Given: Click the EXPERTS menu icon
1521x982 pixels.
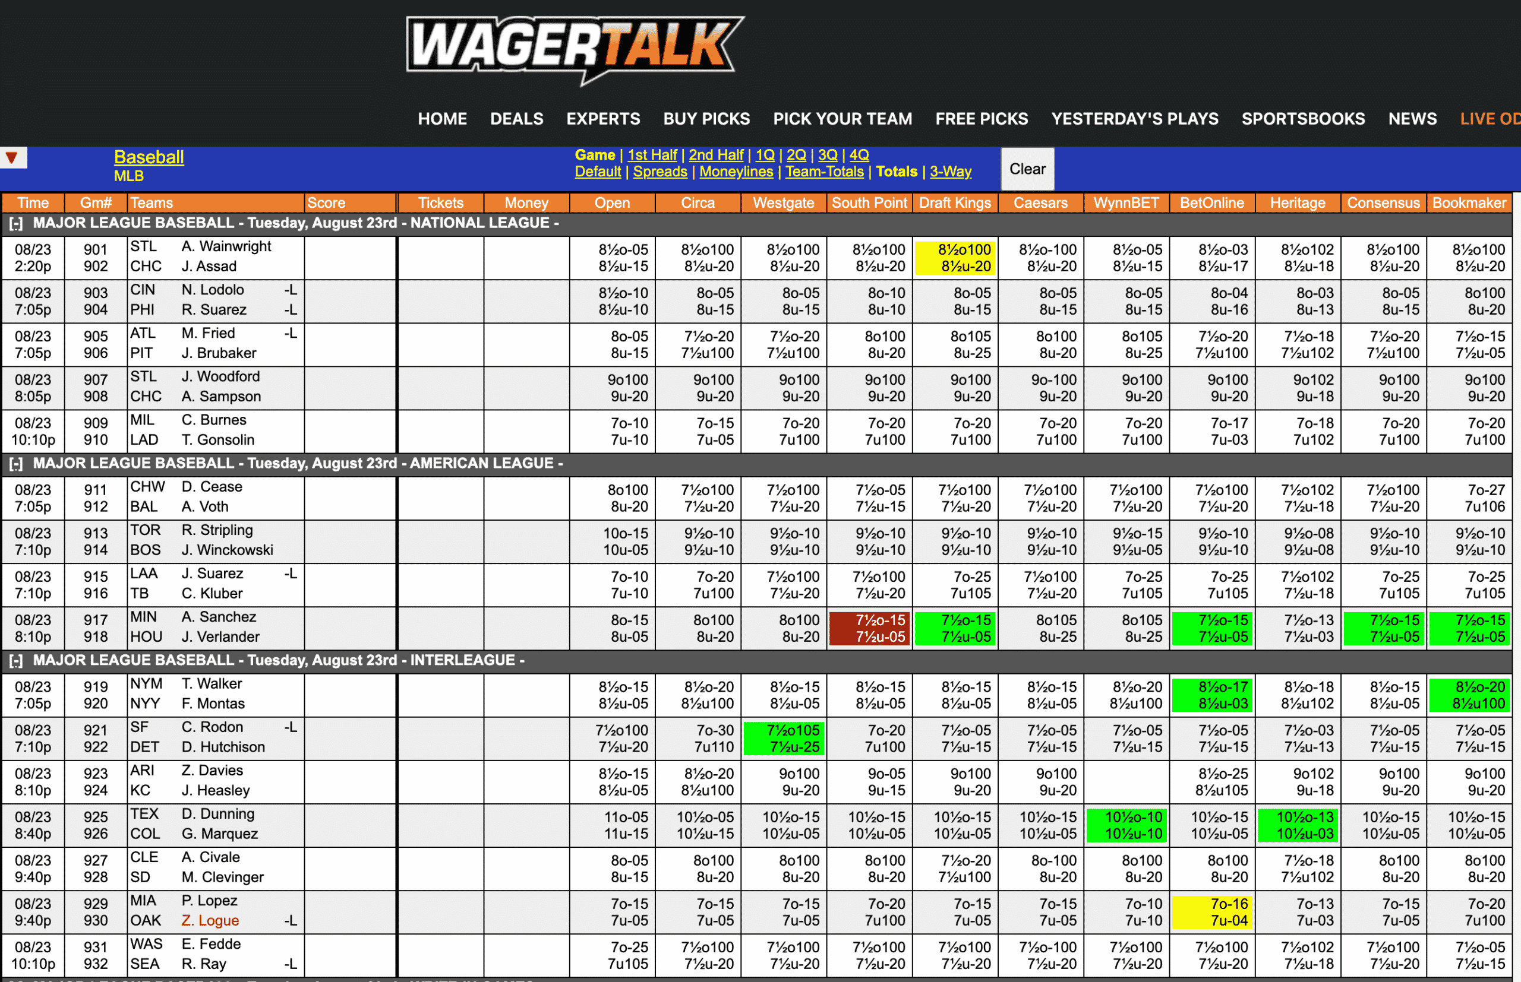Looking at the screenshot, I should tap(603, 120).
